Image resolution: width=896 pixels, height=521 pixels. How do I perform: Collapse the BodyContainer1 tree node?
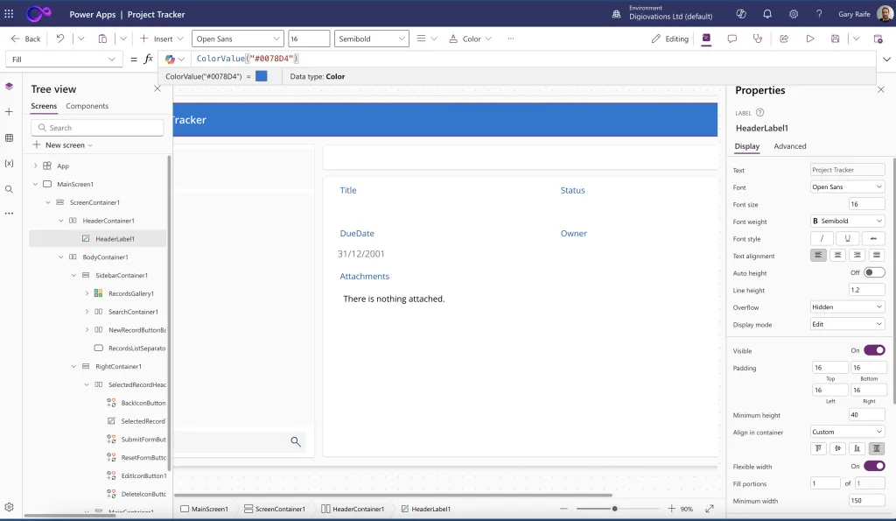tap(61, 257)
